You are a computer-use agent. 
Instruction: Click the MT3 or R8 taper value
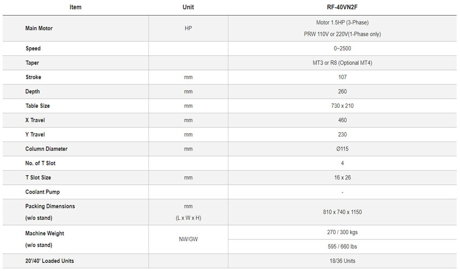tap(342, 63)
